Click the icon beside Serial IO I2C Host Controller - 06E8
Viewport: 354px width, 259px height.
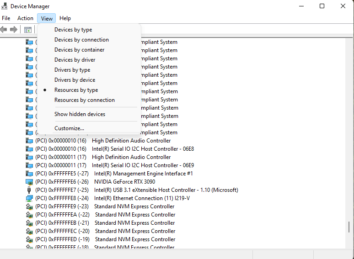pos(29,149)
